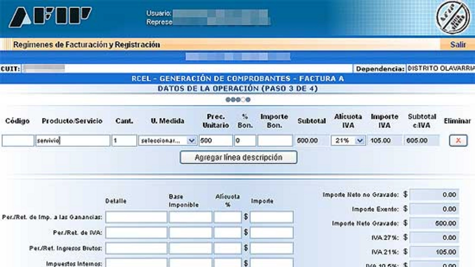Click the RCEL Generación de Comprobantes heading

[237, 79]
